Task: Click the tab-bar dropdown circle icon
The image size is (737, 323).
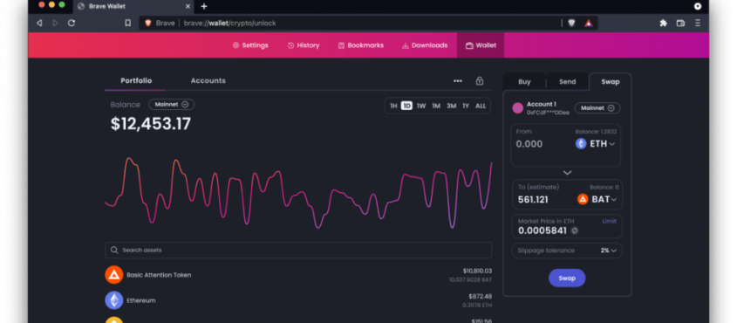Action: pyautogui.click(x=698, y=6)
